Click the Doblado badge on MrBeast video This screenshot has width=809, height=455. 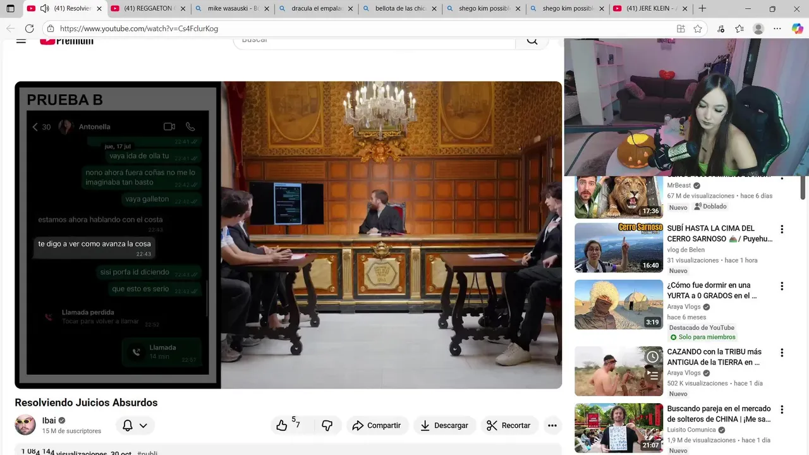point(710,207)
